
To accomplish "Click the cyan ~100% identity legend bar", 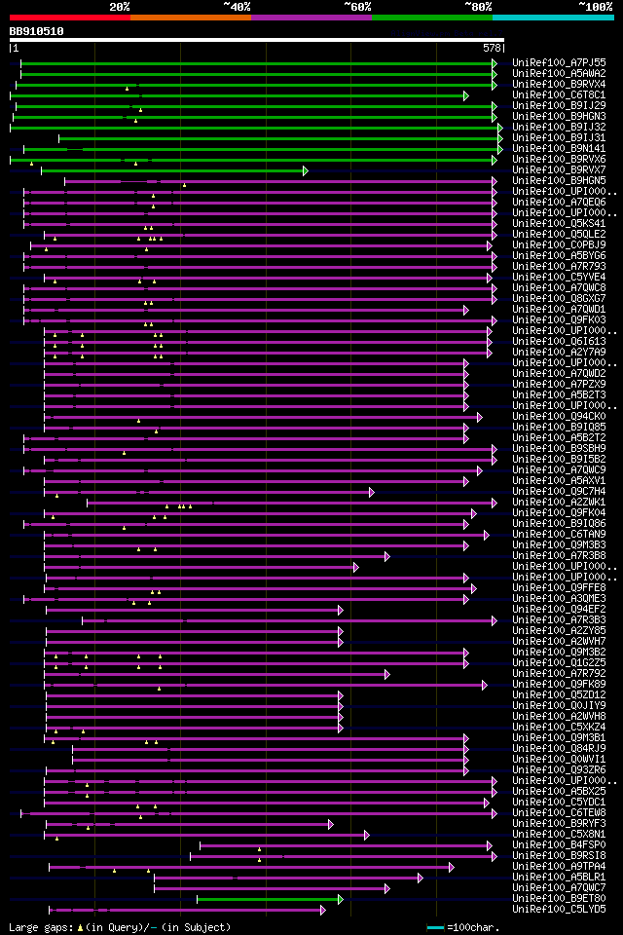I will [553, 18].
